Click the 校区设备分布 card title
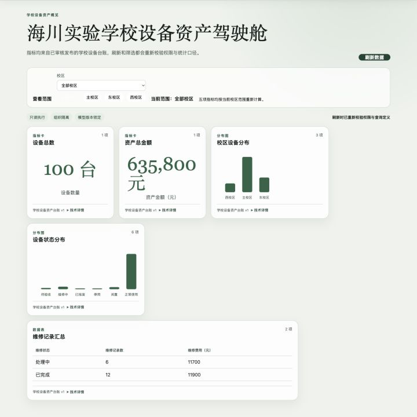The image size is (417, 417). [233, 142]
